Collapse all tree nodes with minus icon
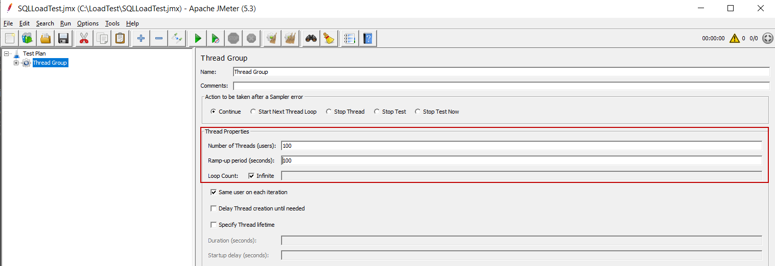Viewport: 775px width, 266px height. pos(159,38)
